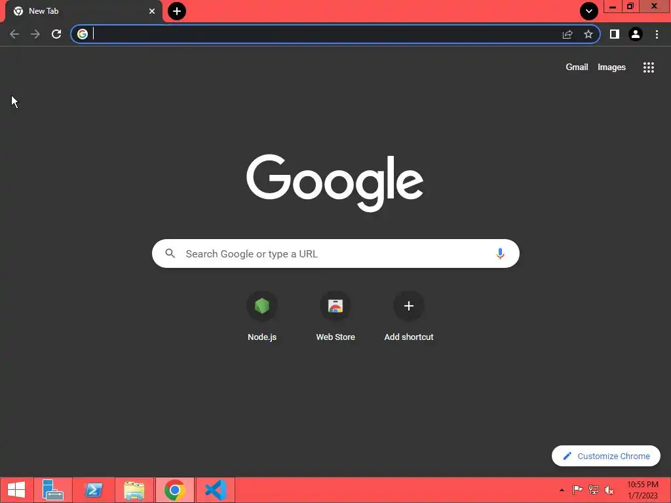Click the Google icon in address bar
This screenshot has height=503, width=671.
click(83, 34)
